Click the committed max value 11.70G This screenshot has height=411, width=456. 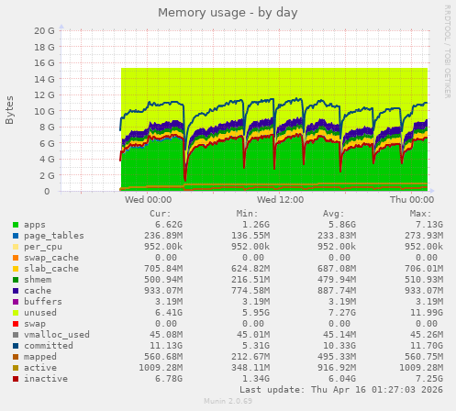(427, 346)
